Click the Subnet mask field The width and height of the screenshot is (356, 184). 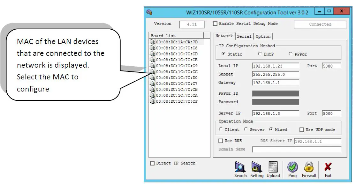(x=276, y=74)
